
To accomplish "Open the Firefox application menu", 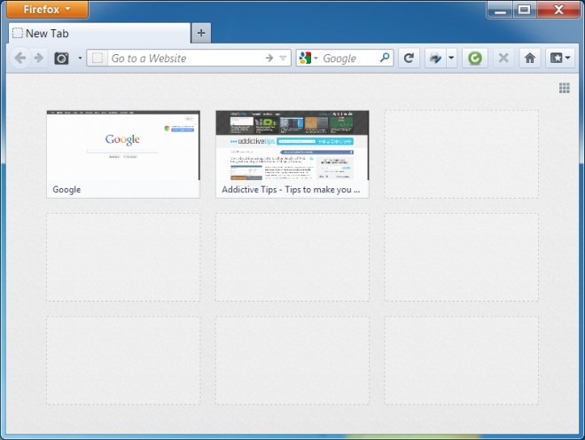I will coord(47,10).
